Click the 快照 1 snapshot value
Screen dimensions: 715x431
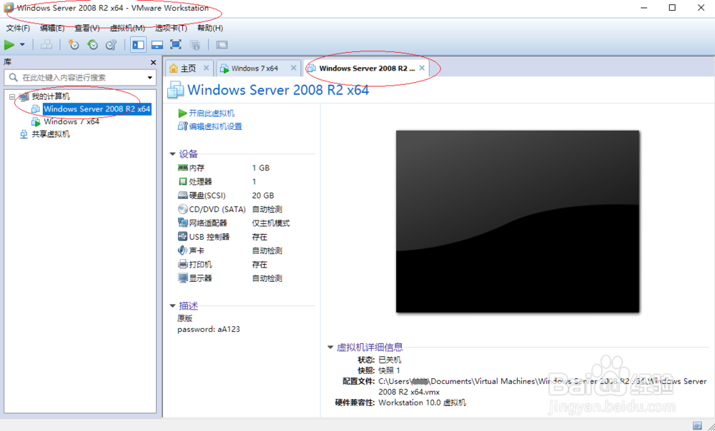pyautogui.click(x=389, y=370)
